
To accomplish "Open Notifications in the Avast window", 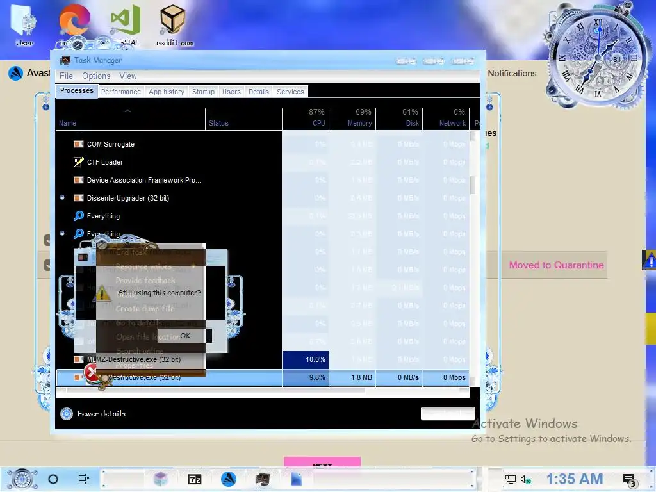I will click(512, 74).
